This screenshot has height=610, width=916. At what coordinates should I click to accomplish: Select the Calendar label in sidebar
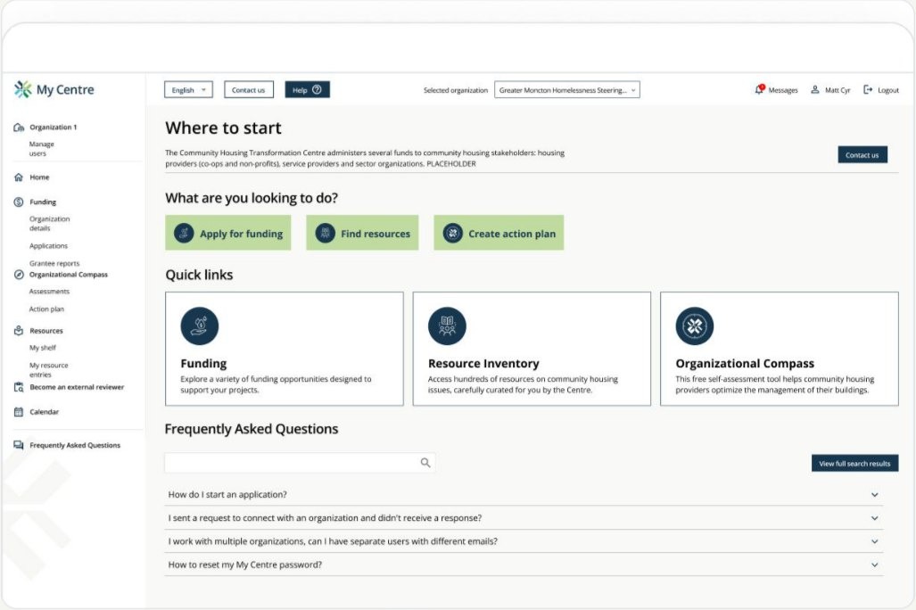click(45, 412)
